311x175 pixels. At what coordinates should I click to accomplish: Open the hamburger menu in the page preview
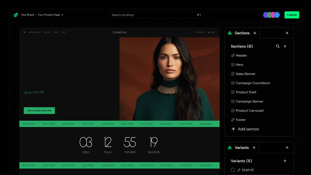(x=25, y=32)
